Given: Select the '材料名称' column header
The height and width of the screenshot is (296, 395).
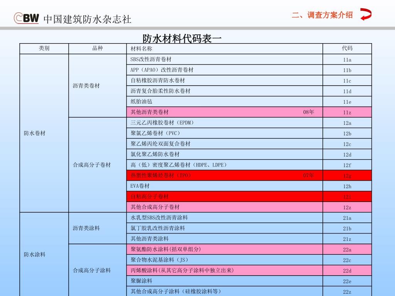Looking at the screenshot, I should (x=225, y=48).
